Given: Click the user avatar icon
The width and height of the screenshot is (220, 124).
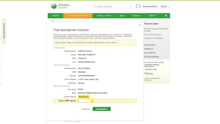Looking at the screenshot, I should 138,6.
